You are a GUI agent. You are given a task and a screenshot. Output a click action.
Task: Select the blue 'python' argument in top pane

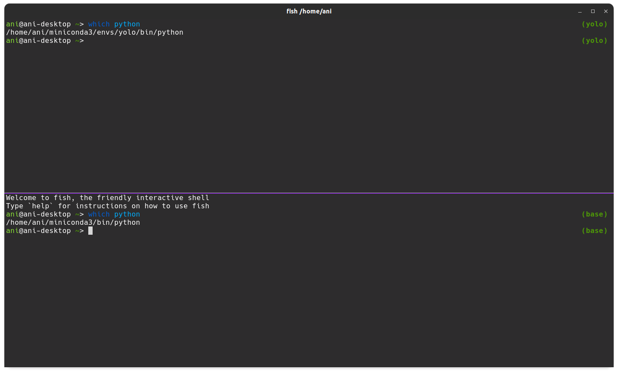click(127, 24)
